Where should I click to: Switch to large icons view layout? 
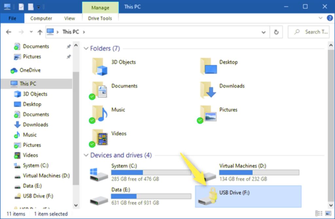[x=328, y=213]
